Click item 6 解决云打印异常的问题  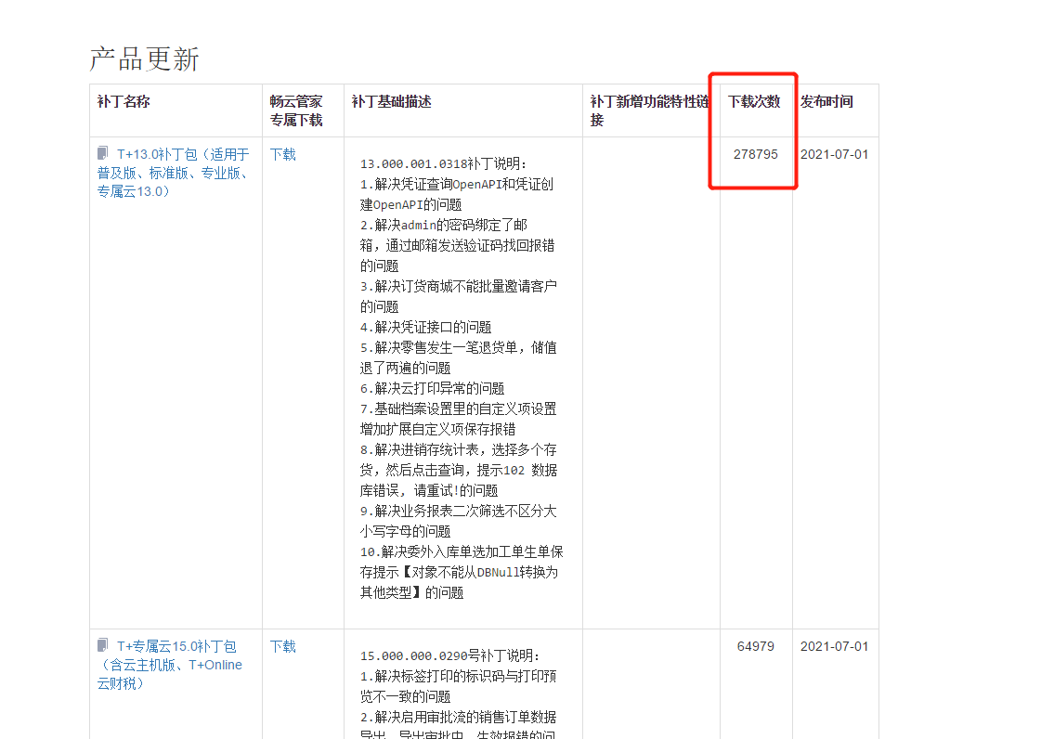(432, 388)
